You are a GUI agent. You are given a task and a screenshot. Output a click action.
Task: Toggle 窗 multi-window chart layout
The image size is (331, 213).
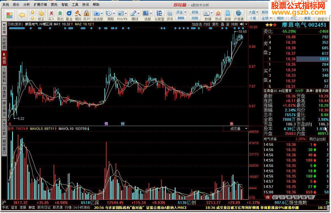tap(228, 24)
